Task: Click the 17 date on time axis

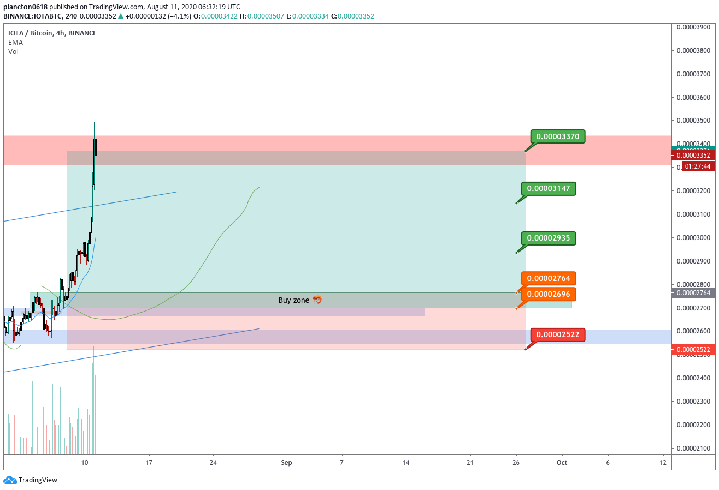Action: tap(149, 463)
